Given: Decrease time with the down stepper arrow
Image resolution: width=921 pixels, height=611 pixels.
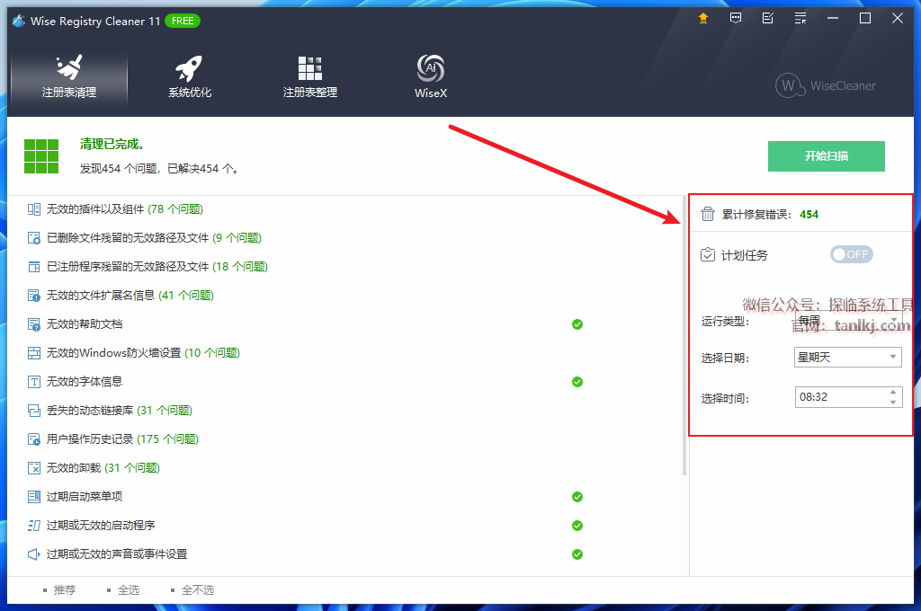Looking at the screenshot, I should coord(893,402).
